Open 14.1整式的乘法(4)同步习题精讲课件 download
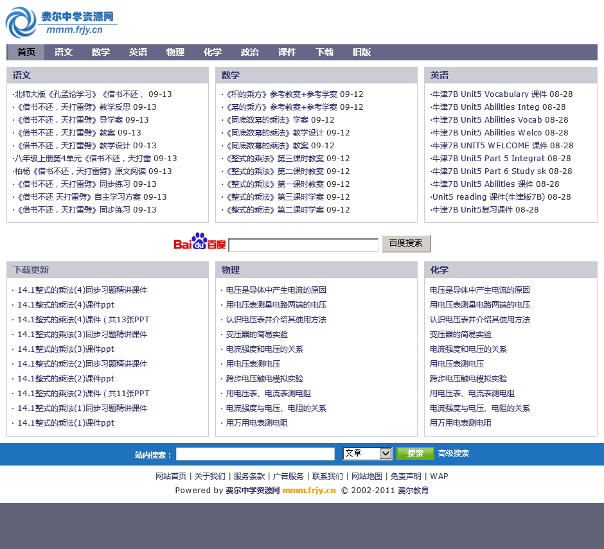This screenshot has height=549, width=604. tap(82, 290)
